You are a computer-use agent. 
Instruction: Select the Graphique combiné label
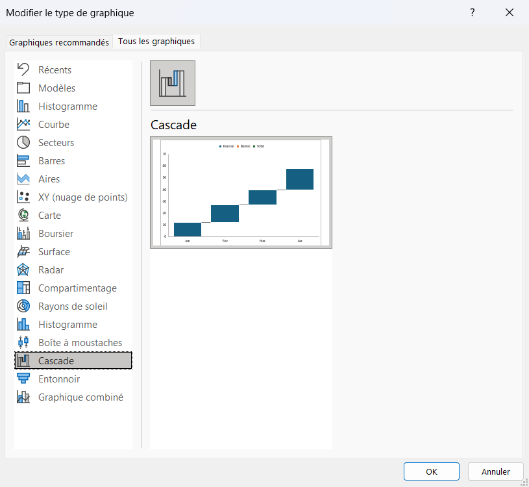(80, 397)
